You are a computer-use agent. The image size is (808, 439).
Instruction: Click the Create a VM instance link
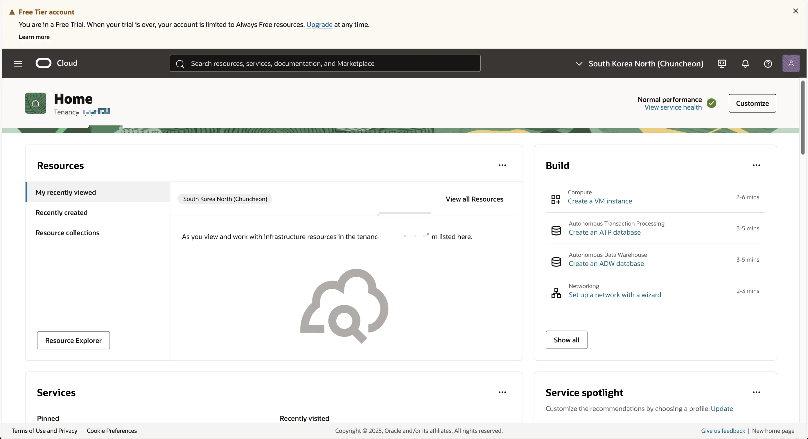(600, 201)
